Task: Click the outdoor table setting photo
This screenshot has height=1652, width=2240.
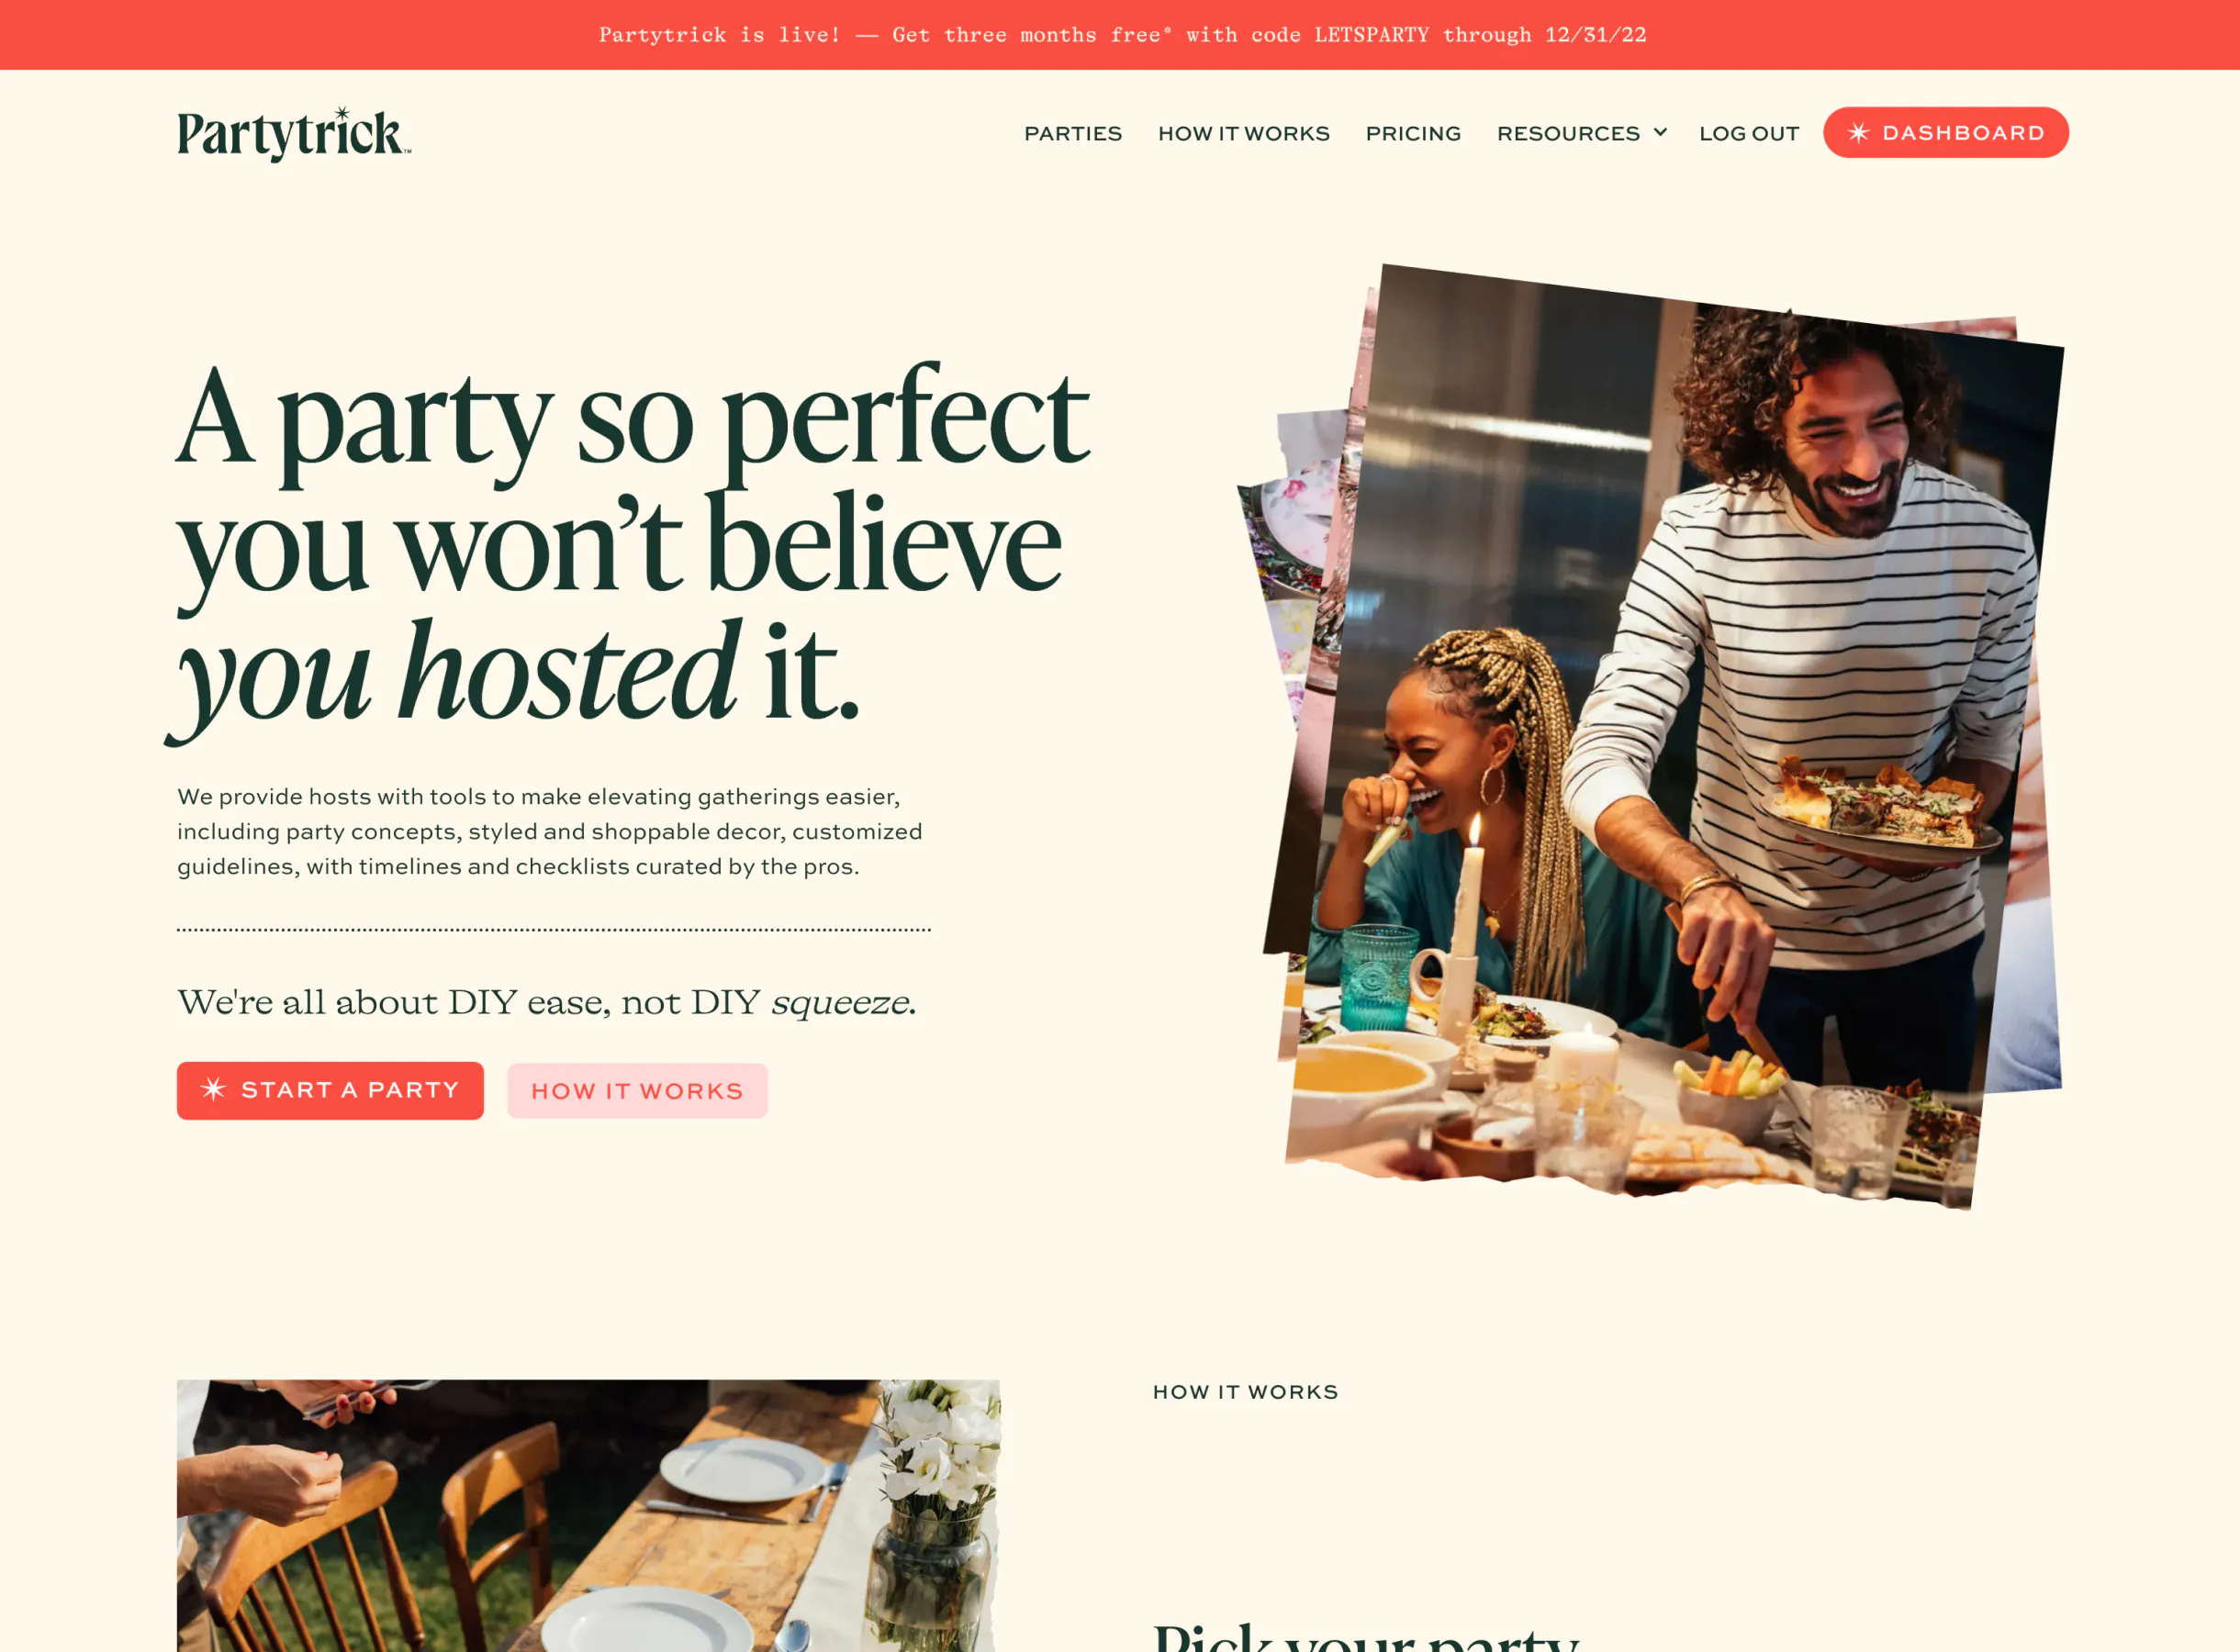Action: (x=589, y=1515)
